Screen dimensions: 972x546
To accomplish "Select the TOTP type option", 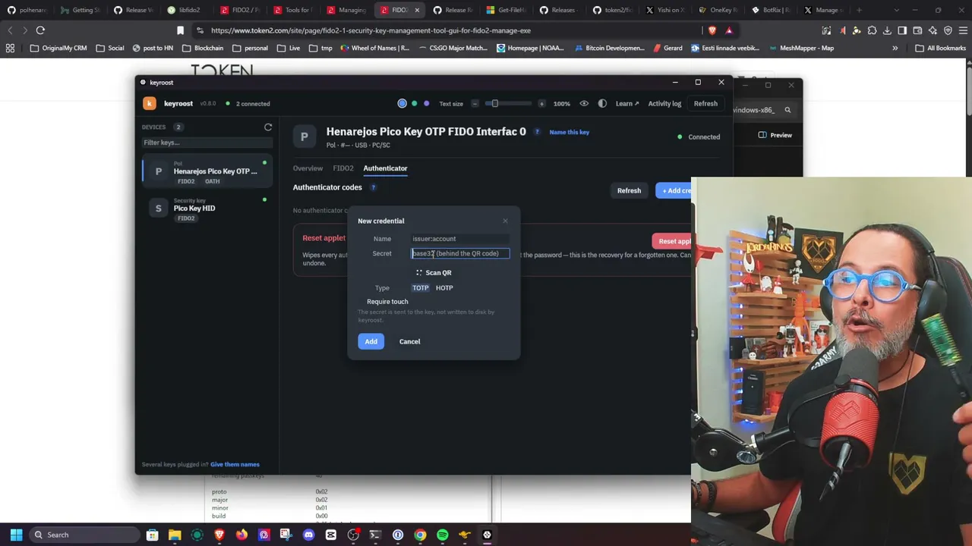I will pos(420,288).
